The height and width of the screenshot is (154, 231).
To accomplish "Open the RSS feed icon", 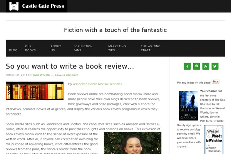I will coord(206,66).
